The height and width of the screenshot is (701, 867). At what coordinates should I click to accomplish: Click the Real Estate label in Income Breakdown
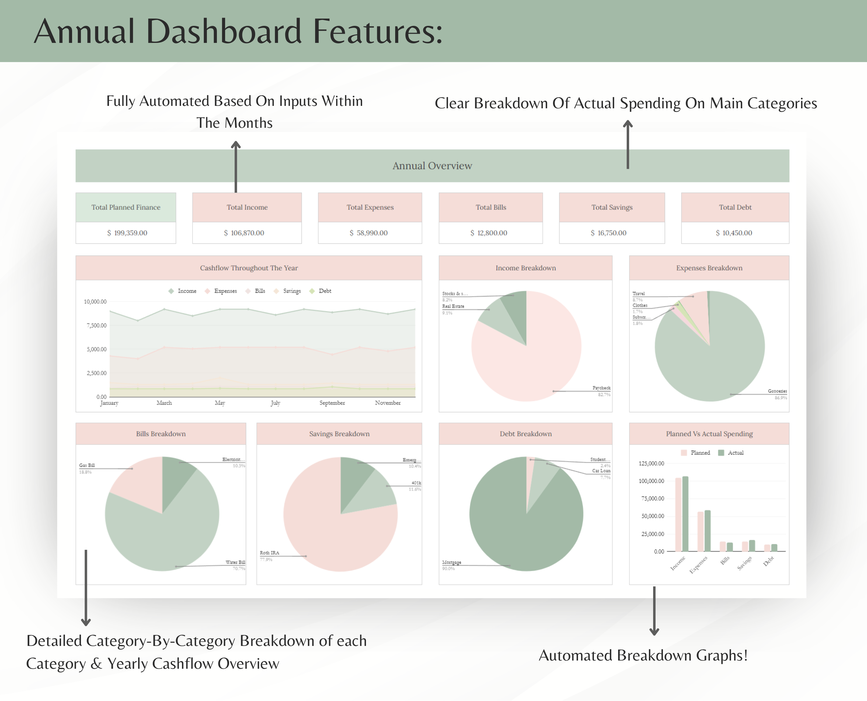(x=453, y=306)
